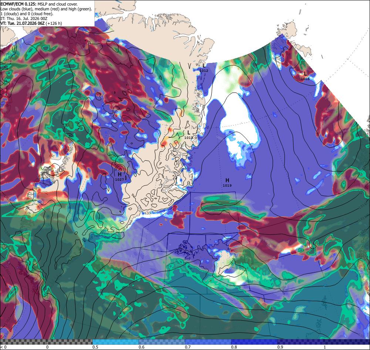Click the colorbar tick label '1'
The height and width of the screenshot is (350, 370).
(325, 347)
